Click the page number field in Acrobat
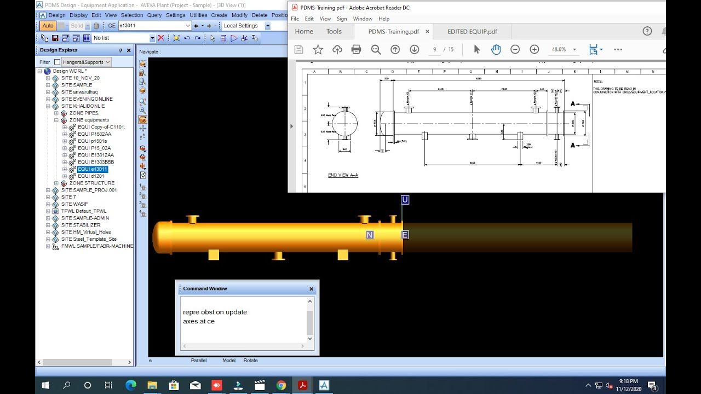The width and height of the screenshot is (701, 394). pos(434,49)
